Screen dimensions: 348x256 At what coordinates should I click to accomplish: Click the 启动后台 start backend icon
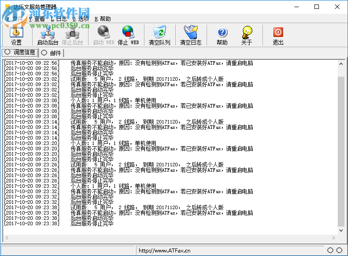[47, 35]
